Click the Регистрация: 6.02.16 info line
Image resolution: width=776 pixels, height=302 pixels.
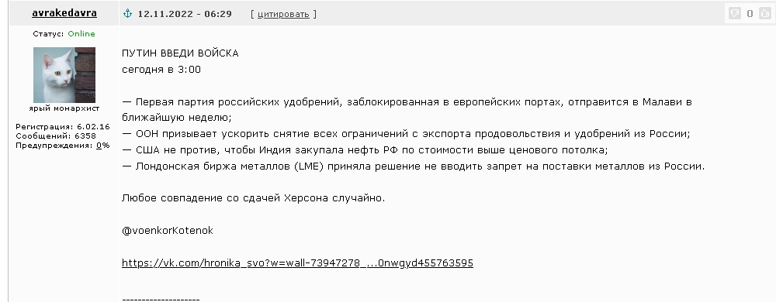pos(63,126)
